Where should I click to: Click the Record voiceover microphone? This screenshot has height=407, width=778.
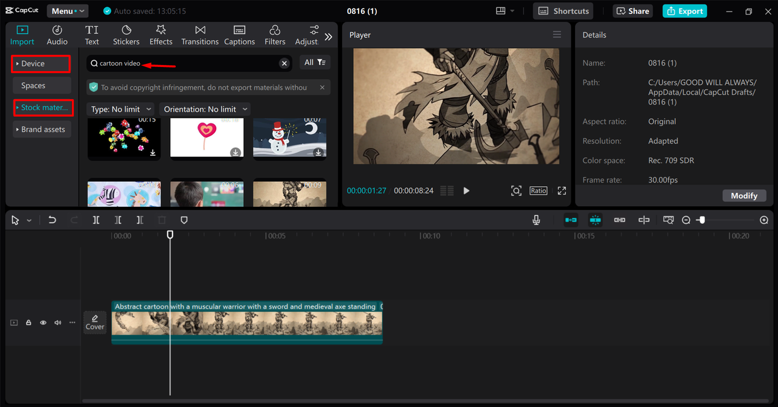(x=536, y=220)
